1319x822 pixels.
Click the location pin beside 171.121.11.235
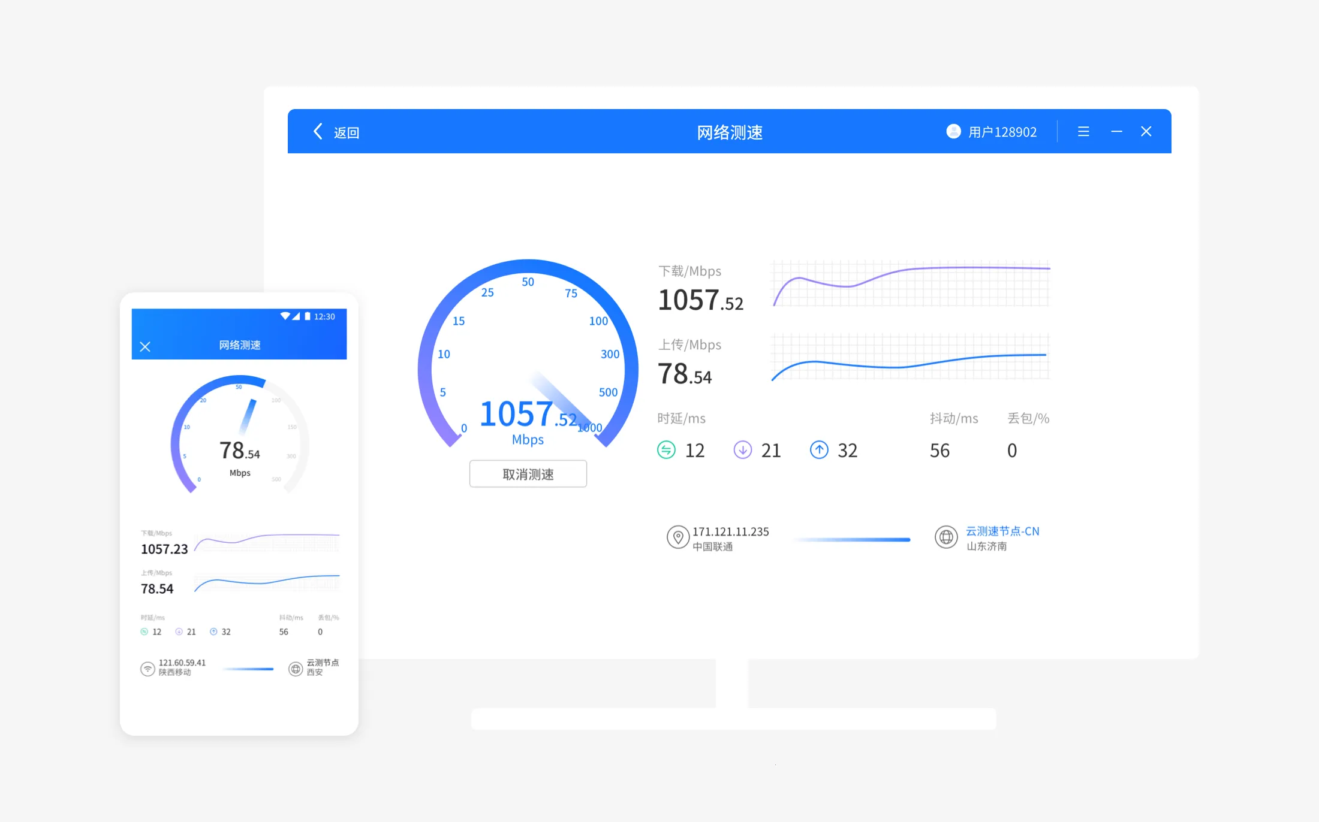(x=678, y=537)
